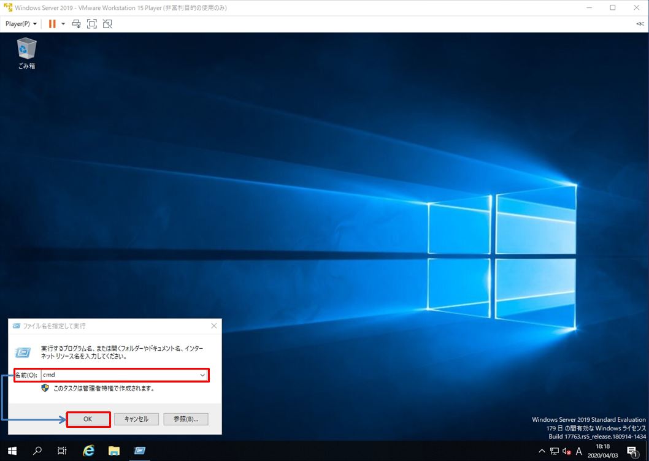Show hidden system tray icons
The height and width of the screenshot is (461, 649).
542,451
